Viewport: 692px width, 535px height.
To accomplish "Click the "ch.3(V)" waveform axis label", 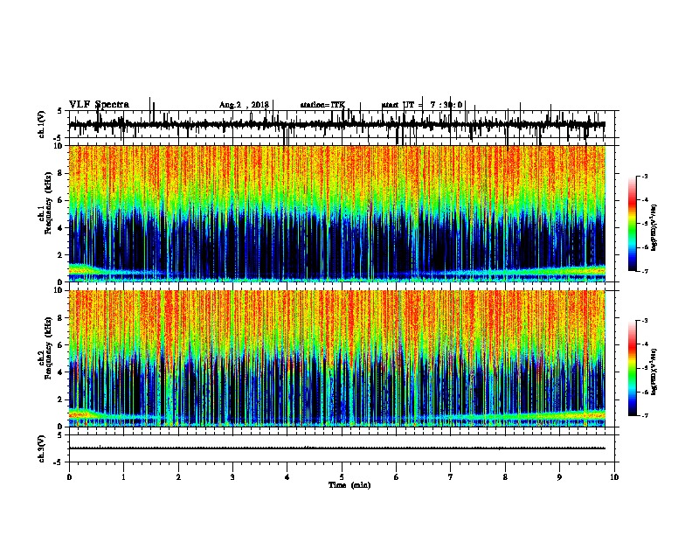I will pos(42,448).
